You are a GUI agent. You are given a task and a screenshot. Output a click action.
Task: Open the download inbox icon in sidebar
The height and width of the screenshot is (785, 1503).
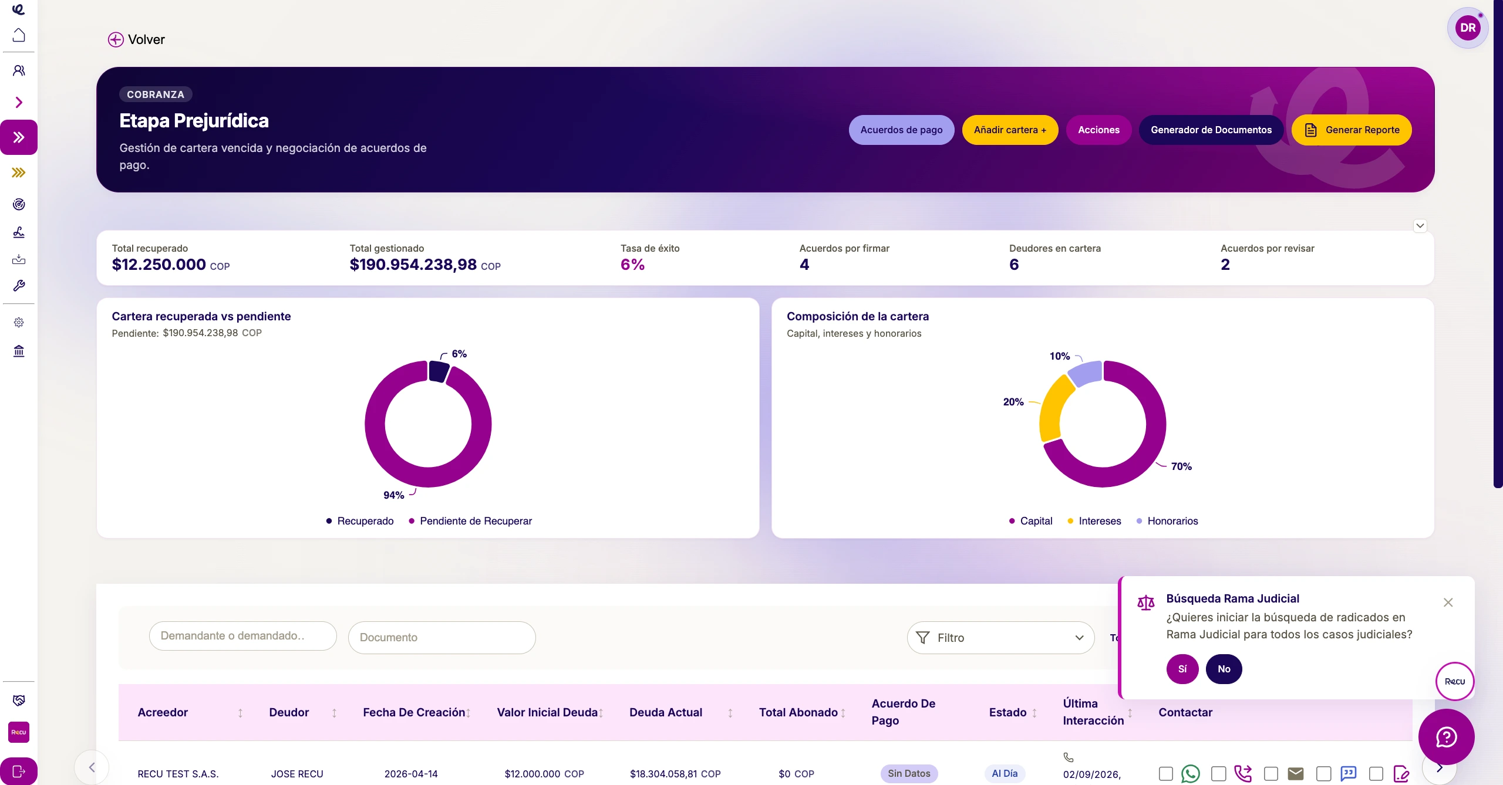click(x=19, y=259)
